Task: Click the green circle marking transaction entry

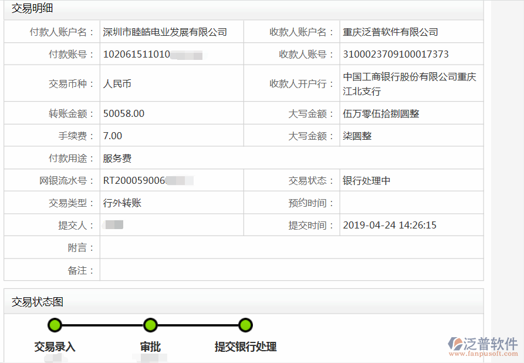Action: pyautogui.click(x=54, y=325)
